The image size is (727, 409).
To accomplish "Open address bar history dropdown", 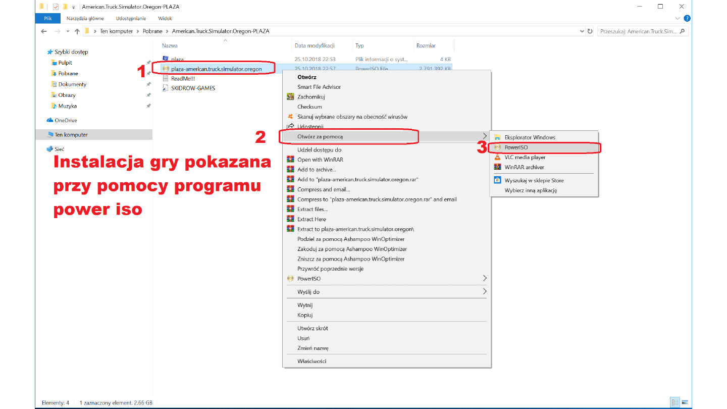I will point(582,31).
